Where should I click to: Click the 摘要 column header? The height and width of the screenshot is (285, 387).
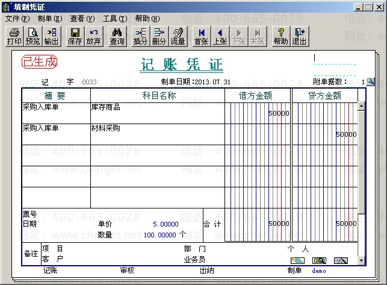click(x=56, y=95)
